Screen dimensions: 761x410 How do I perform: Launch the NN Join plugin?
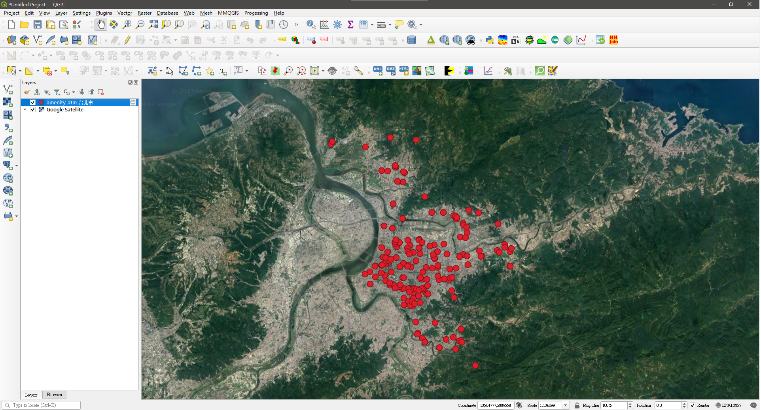coord(613,40)
